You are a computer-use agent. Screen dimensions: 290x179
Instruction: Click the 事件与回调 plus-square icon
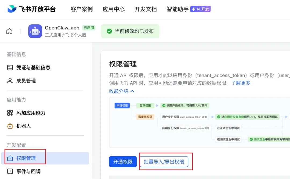tap(10, 171)
